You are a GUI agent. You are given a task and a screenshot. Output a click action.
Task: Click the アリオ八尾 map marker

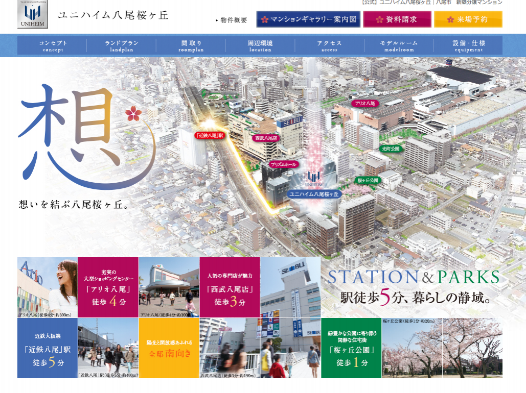click(x=365, y=103)
